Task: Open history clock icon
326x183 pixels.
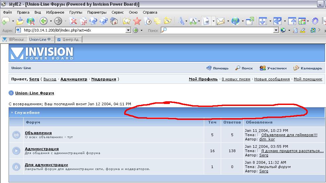Action: 148,21
